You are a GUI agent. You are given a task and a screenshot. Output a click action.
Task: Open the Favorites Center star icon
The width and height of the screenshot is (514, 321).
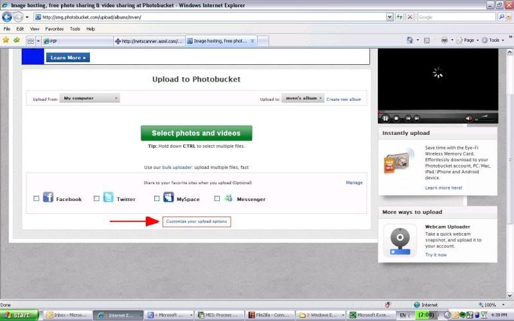tap(6, 40)
